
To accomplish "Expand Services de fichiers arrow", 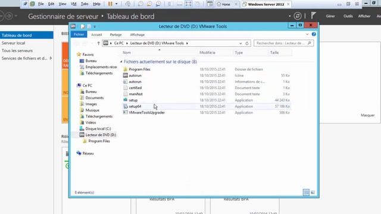I will 51,58.
